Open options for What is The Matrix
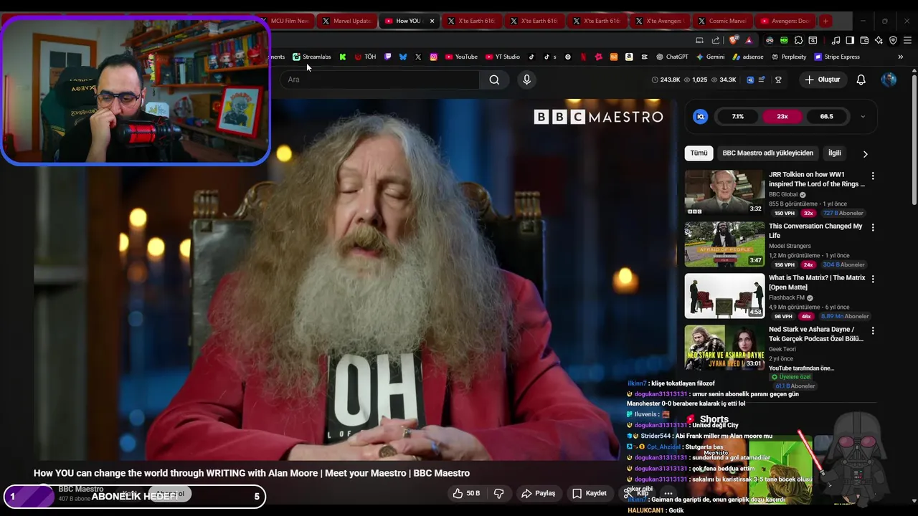Viewport: 918px width, 516px height. click(x=873, y=279)
